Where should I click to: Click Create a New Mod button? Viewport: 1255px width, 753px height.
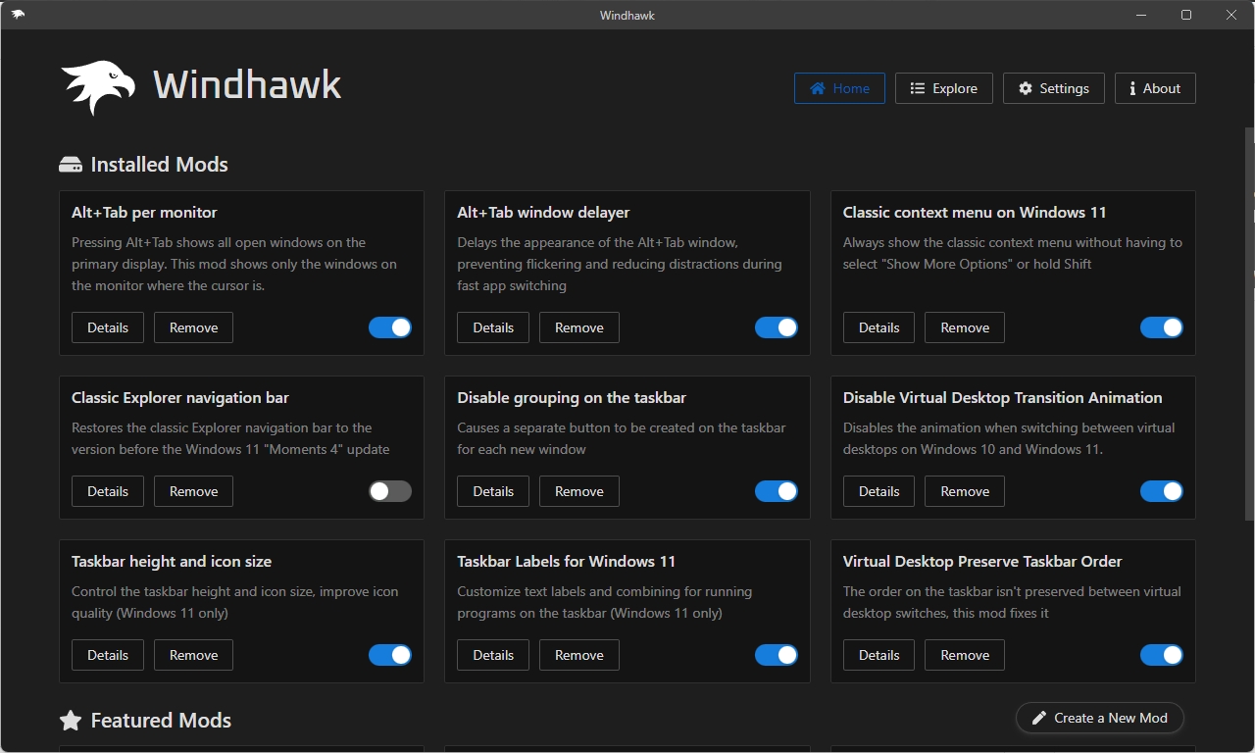pyautogui.click(x=1099, y=718)
